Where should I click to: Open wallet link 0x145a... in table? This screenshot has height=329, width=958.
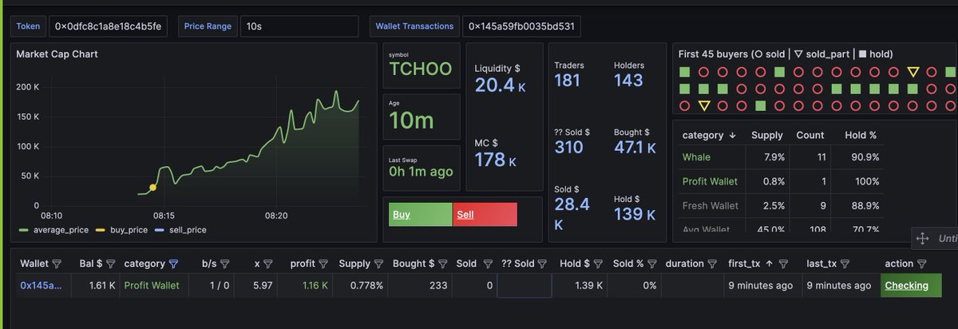(41, 285)
